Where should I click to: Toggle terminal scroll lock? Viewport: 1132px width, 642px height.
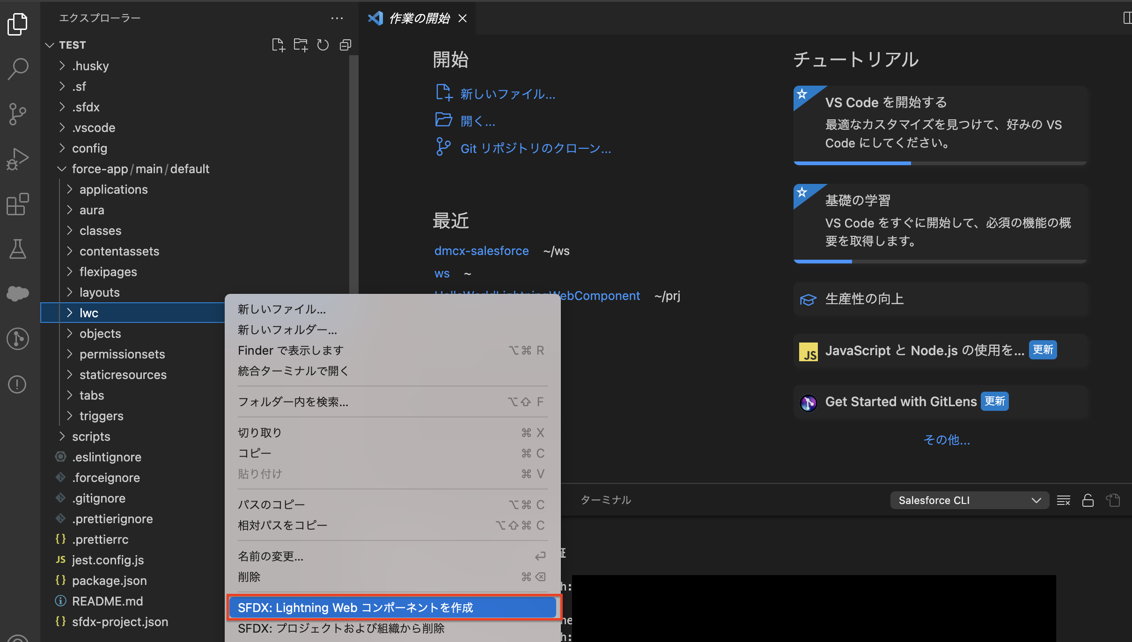(x=1088, y=500)
